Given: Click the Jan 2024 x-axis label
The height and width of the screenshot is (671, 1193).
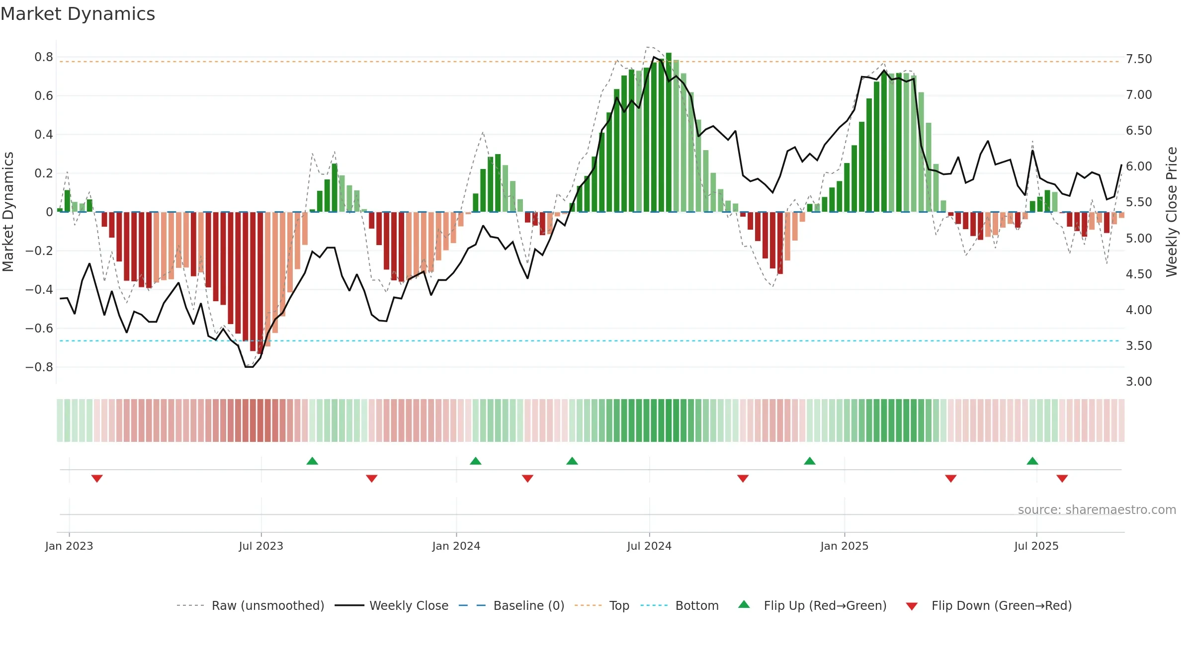Looking at the screenshot, I should click(x=456, y=546).
